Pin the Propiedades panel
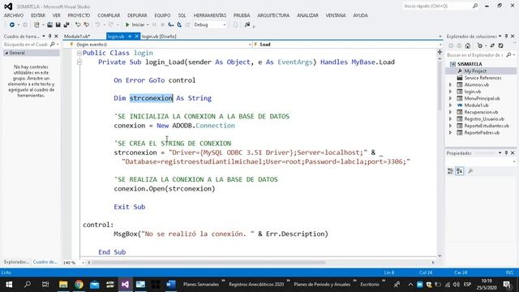This screenshot has height=292, width=519. (506, 153)
